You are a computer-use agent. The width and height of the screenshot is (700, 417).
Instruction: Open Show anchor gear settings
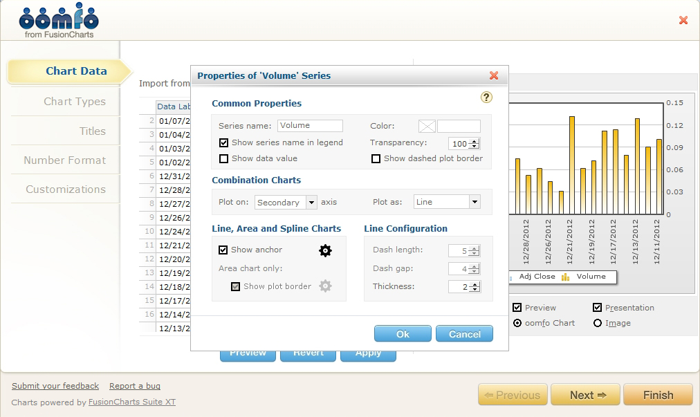coord(325,250)
